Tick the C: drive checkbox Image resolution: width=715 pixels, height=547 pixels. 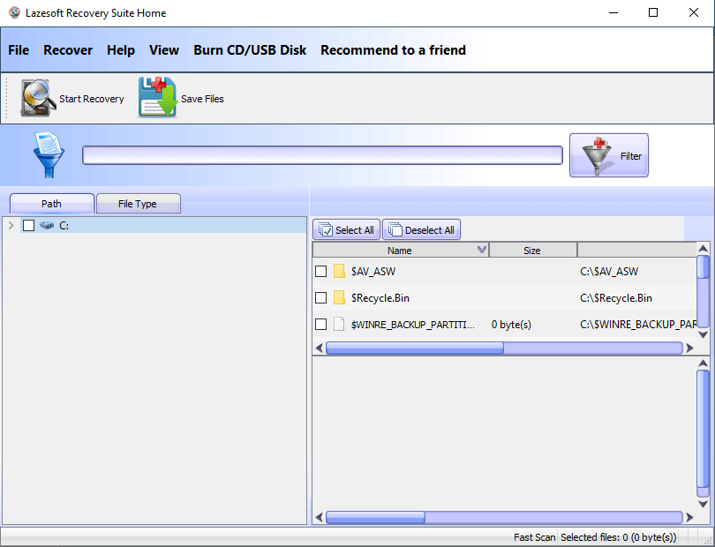pos(29,225)
